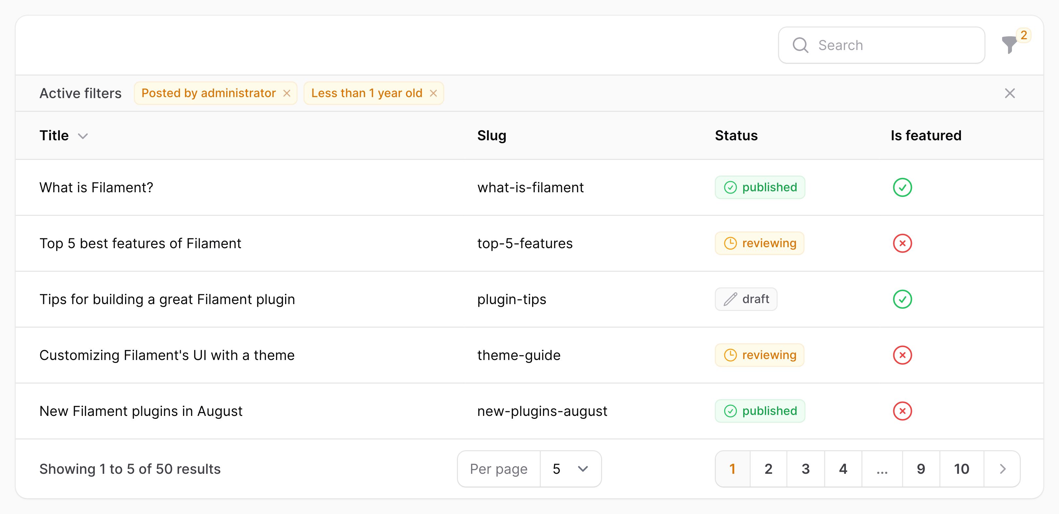Select the 'What is Filament?' title

[x=96, y=187]
